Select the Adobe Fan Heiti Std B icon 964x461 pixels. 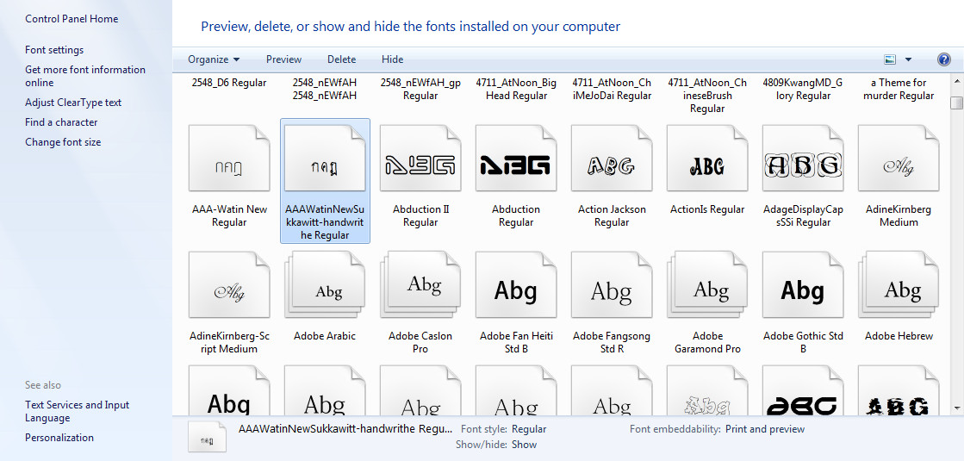[516, 284]
